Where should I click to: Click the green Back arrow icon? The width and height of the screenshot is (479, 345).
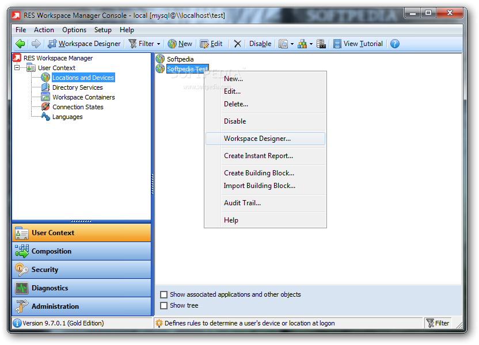(21, 44)
